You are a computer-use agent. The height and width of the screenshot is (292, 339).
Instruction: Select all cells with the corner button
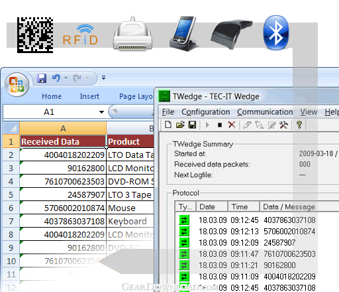[x=11, y=128]
